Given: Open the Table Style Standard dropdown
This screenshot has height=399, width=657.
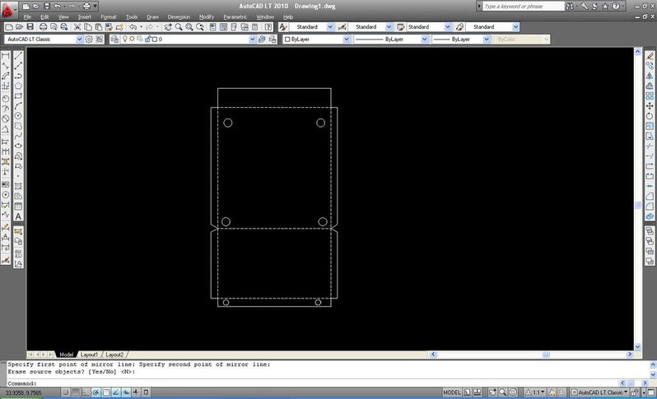Looking at the screenshot, I should [x=448, y=27].
